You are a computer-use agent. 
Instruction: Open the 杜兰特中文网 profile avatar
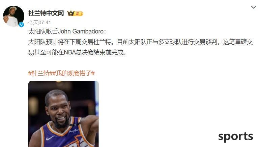coord(13,16)
